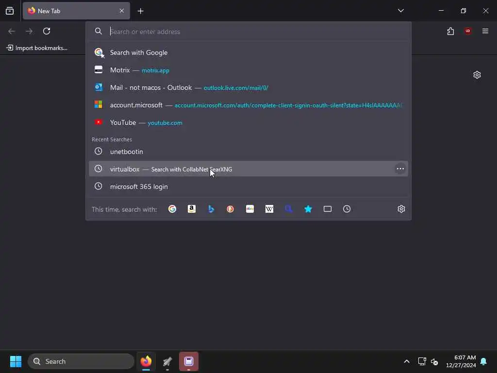This screenshot has height=373, width=497.
Task: Open network status tray icon
Action: [x=422, y=361]
